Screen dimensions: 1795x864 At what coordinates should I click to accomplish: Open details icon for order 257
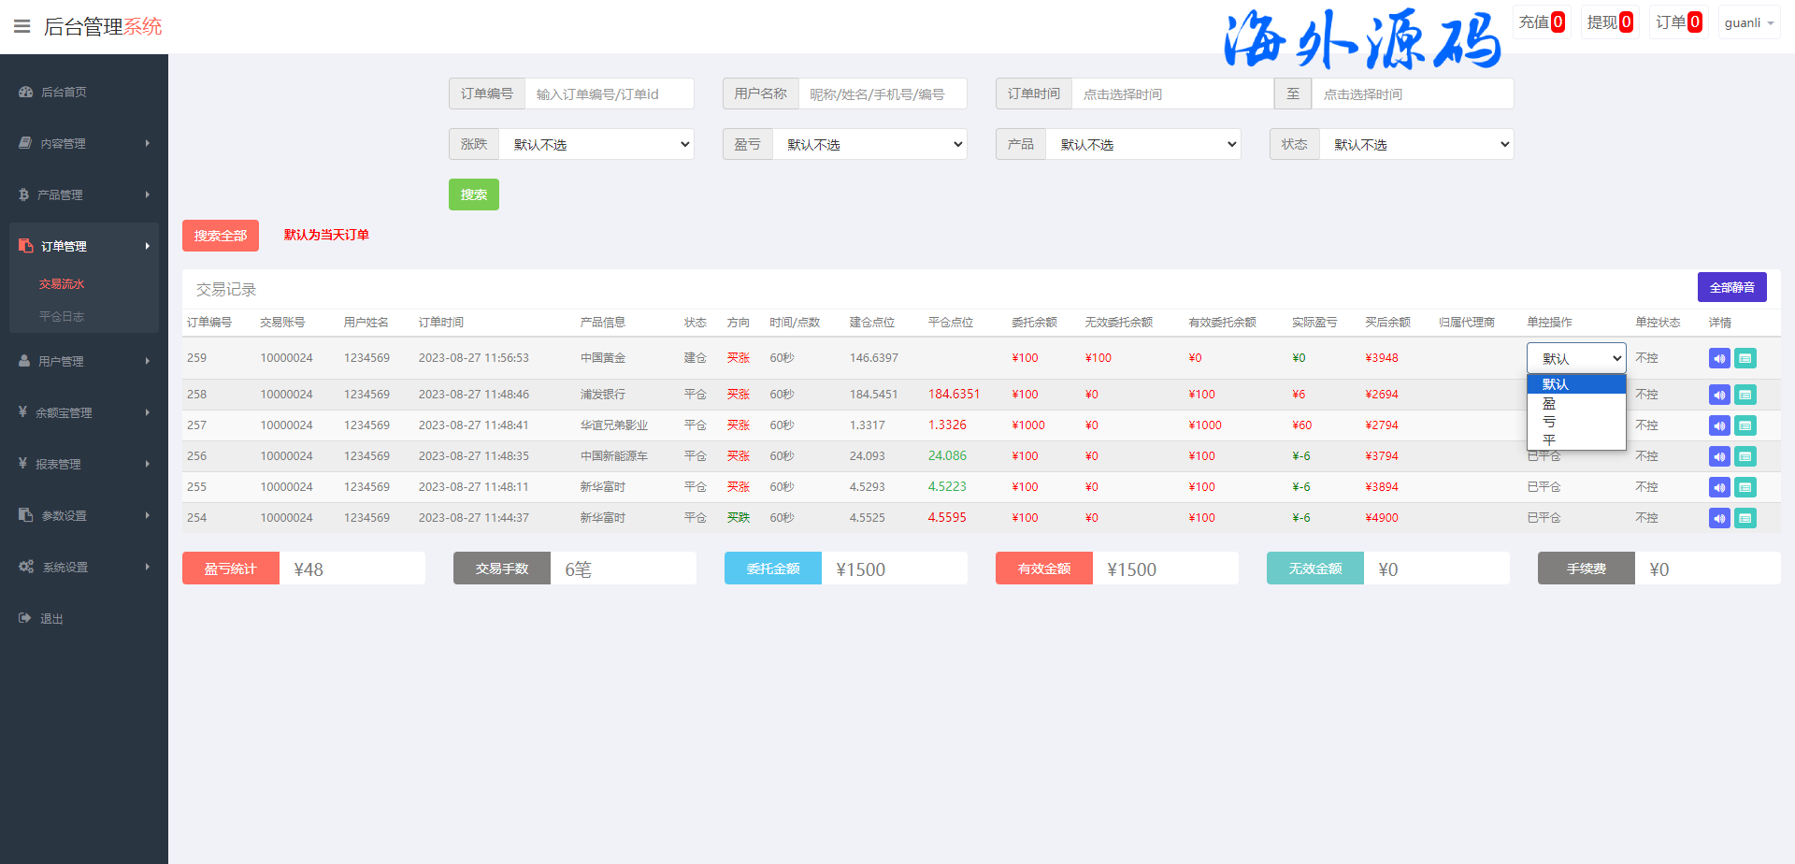point(1745,425)
